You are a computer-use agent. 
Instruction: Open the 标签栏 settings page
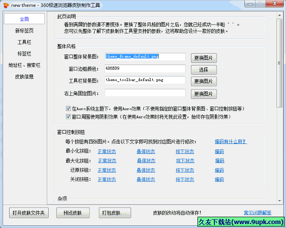(24, 54)
